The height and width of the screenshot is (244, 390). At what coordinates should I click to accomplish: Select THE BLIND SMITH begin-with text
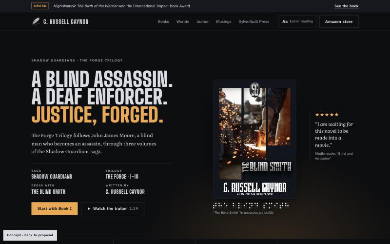[48, 192]
